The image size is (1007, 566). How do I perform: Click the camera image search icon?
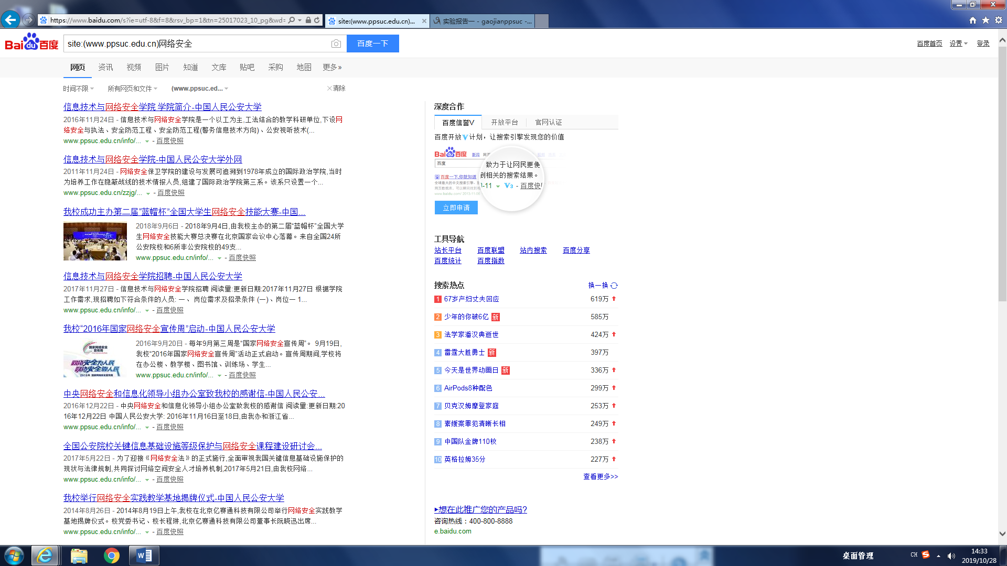pos(336,43)
